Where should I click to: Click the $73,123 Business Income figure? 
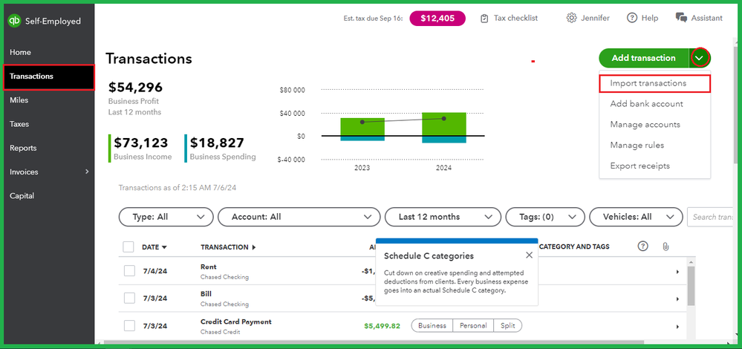pyautogui.click(x=141, y=143)
